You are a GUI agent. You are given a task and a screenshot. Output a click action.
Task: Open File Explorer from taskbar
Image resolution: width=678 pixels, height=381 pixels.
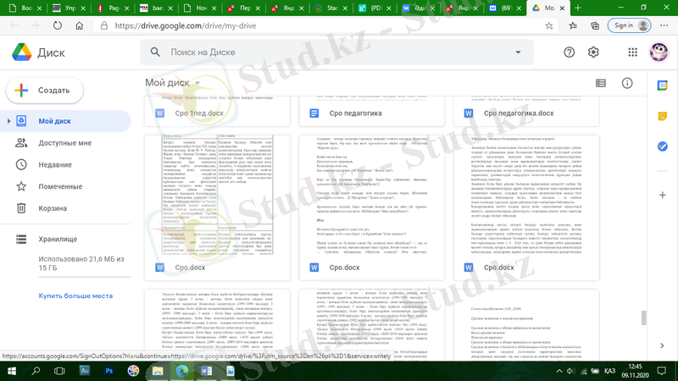click(158, 371)
